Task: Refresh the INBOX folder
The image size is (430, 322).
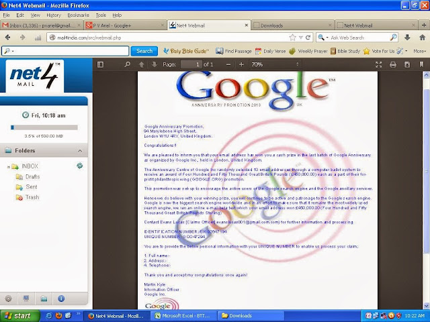Action: [x=80, y=166]
